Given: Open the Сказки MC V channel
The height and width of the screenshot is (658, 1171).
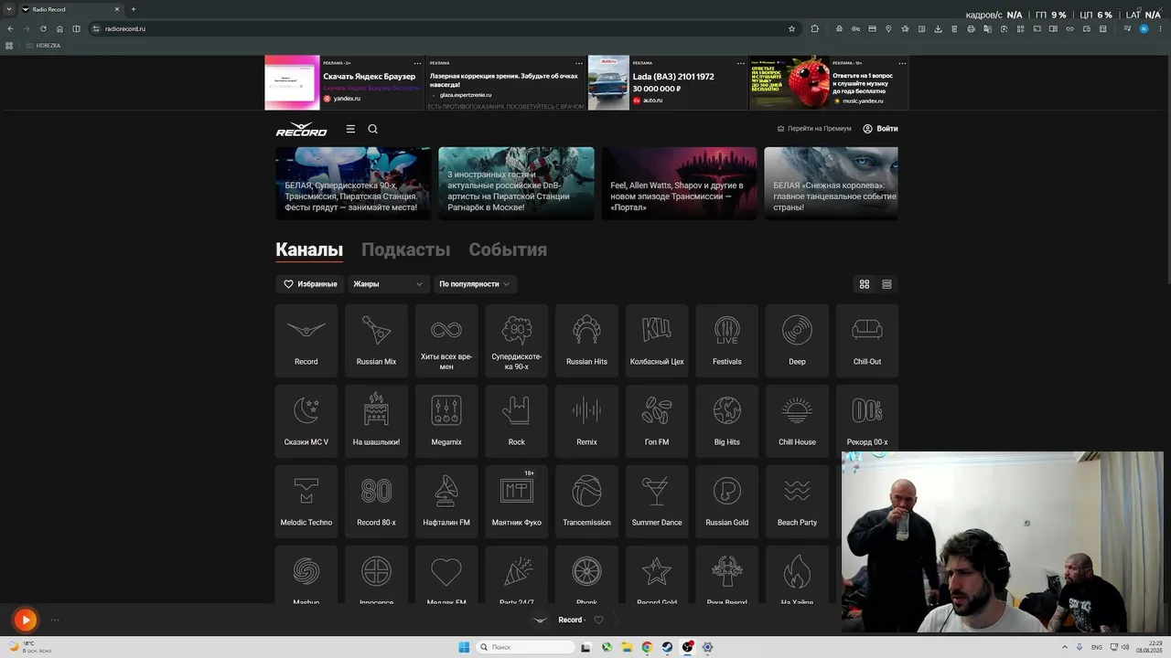Looking at the screenshot, I should click(306, 421).
